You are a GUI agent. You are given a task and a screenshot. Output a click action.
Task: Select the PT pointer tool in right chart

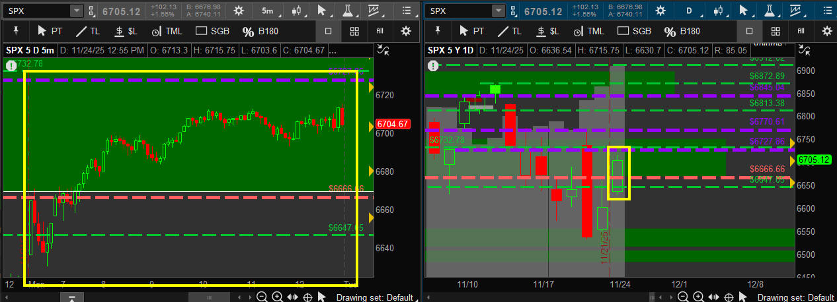(471, 31)
